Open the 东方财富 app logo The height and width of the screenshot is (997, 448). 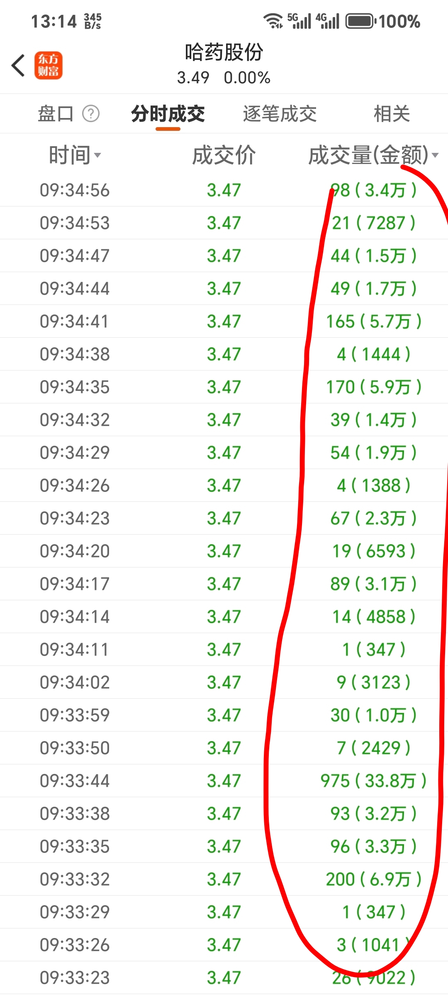click(x=49, y=65)
